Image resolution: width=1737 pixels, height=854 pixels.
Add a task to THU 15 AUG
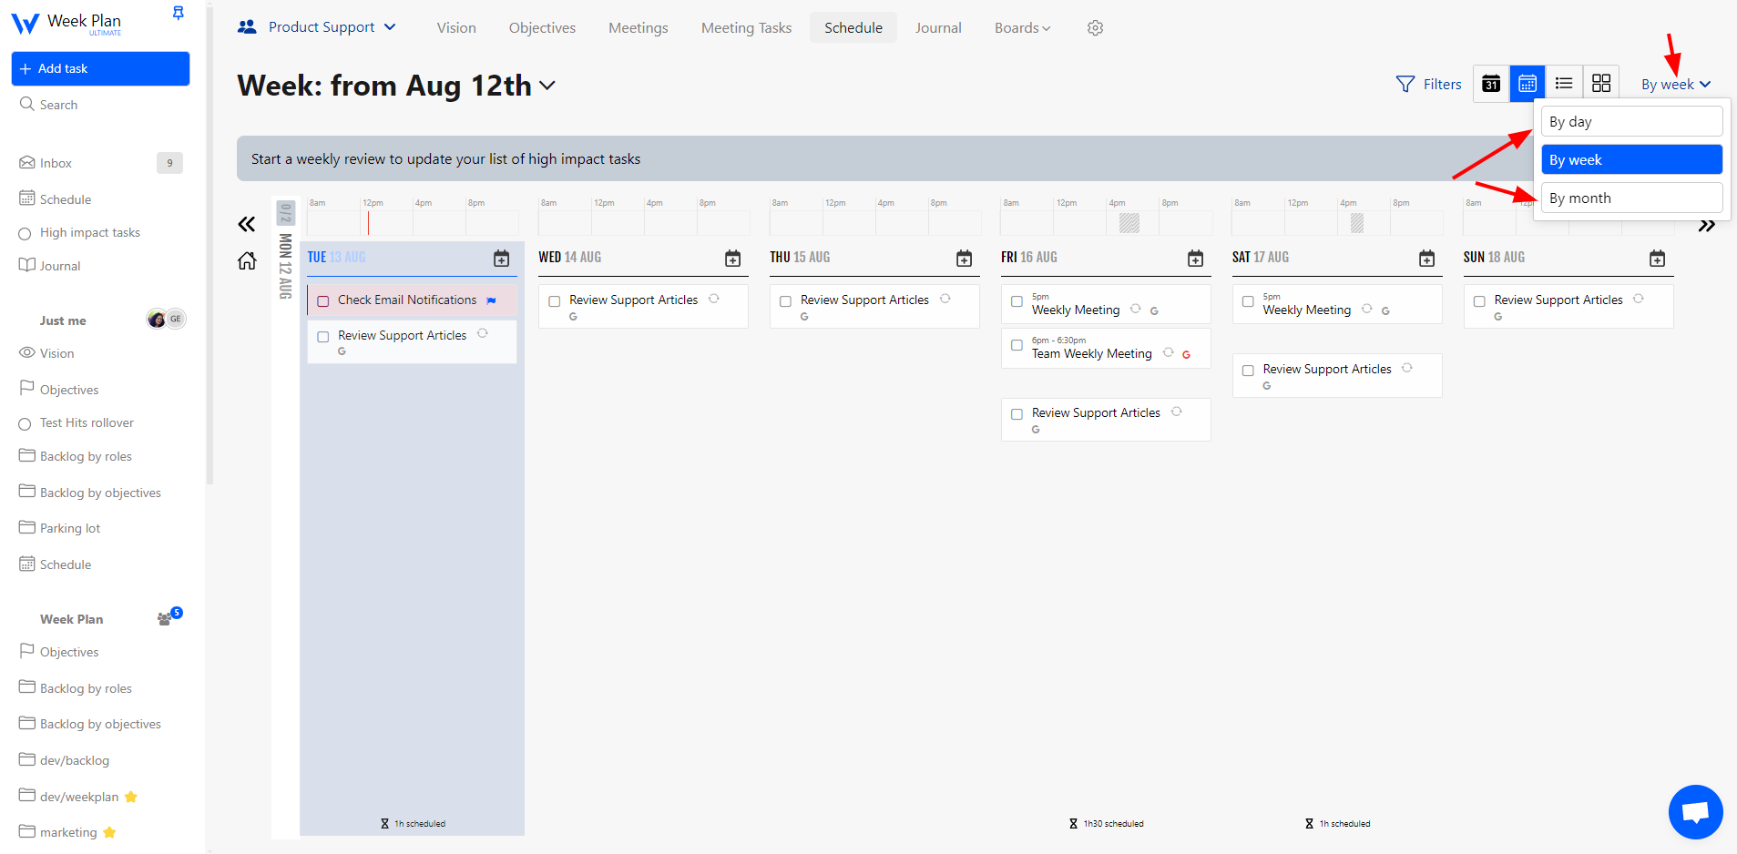(964, 259)
